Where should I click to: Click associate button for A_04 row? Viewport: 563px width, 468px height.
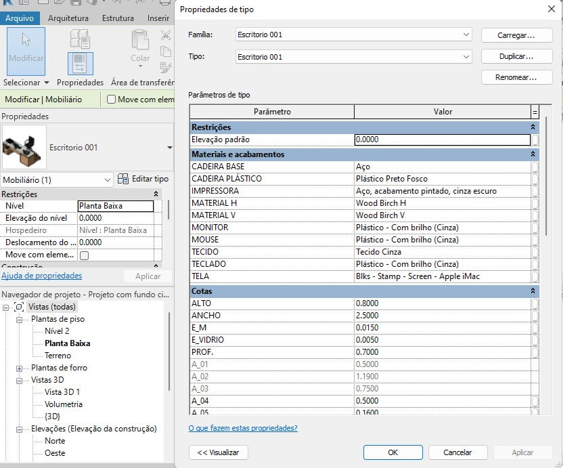tap(535, 401)
